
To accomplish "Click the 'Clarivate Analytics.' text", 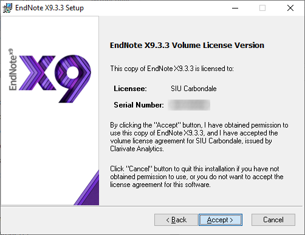I will (137, 149).
